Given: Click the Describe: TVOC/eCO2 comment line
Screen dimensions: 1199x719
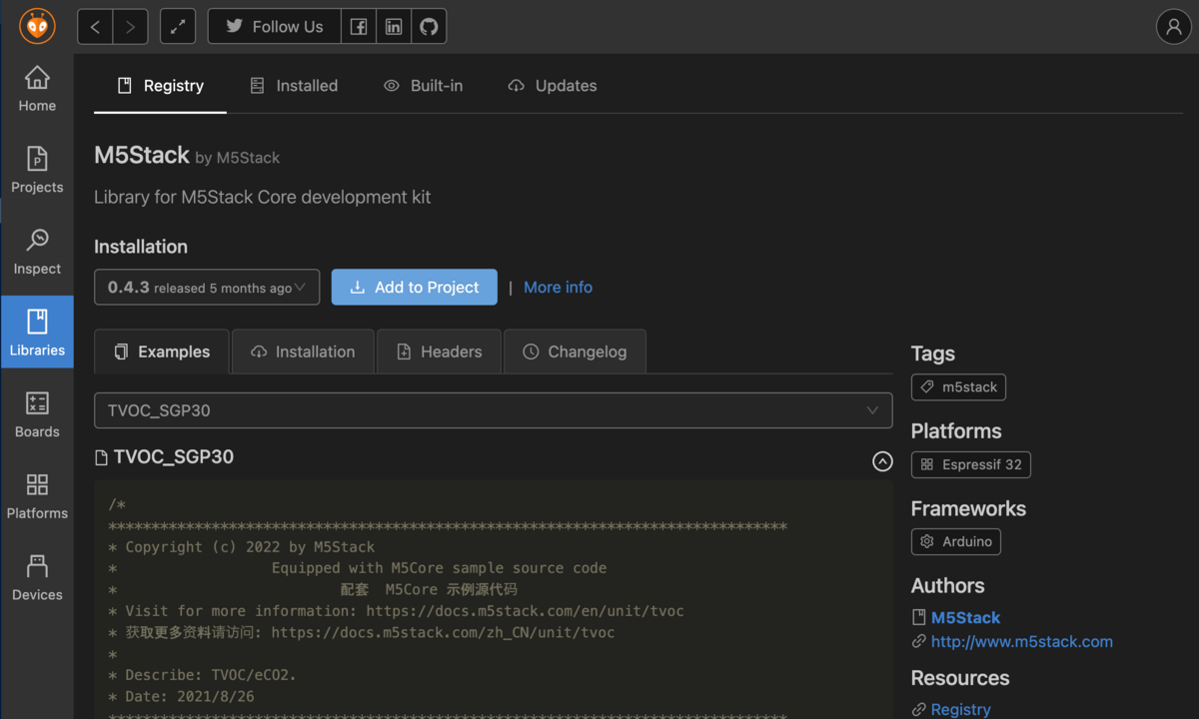Looking at the screenshot, I should point(202,675).
